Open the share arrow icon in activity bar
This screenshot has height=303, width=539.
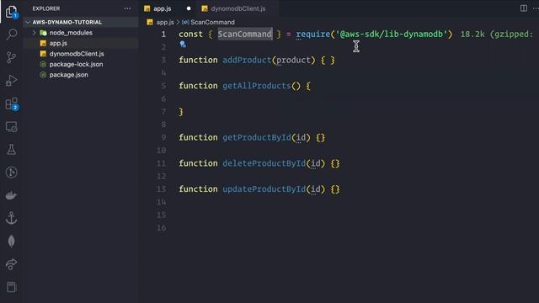pyautogui.click(x=11, y=263)
